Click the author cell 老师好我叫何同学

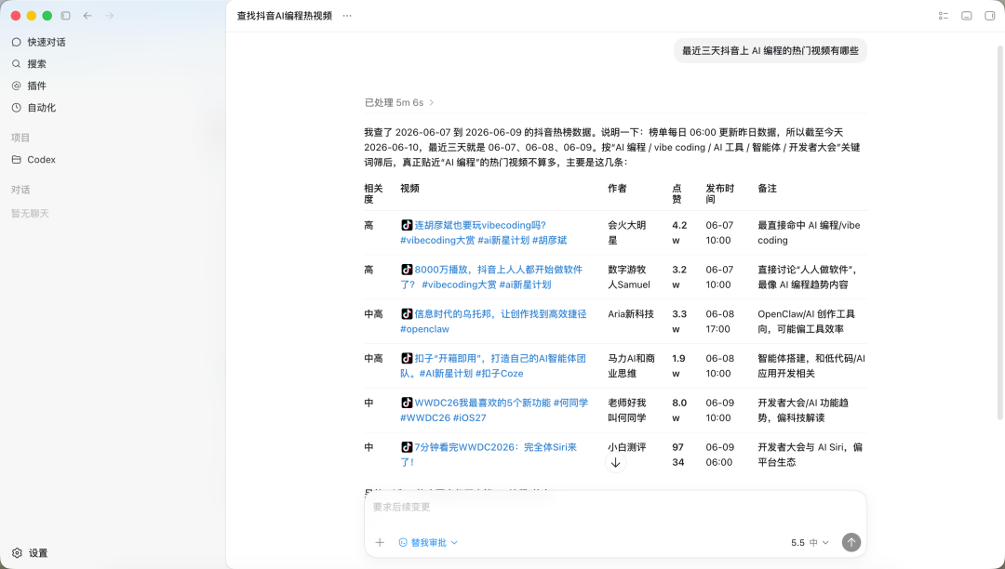point(627,410)
